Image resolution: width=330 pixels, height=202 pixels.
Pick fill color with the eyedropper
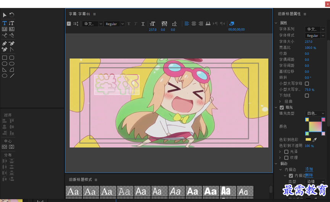click(315, 139)
